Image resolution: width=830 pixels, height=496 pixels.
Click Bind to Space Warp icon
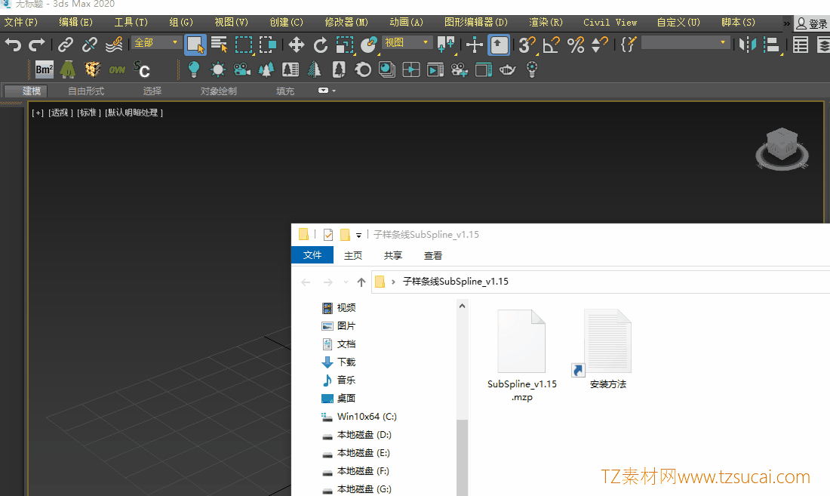[x=114, y=45]
